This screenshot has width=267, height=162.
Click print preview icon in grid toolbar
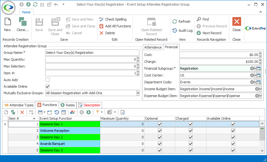(x=123, y=112)
